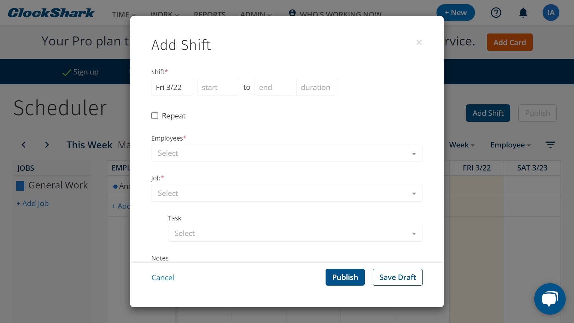Expand the Task select dropdown
This screenshot has height=323, width=574.
click(295, 234)
